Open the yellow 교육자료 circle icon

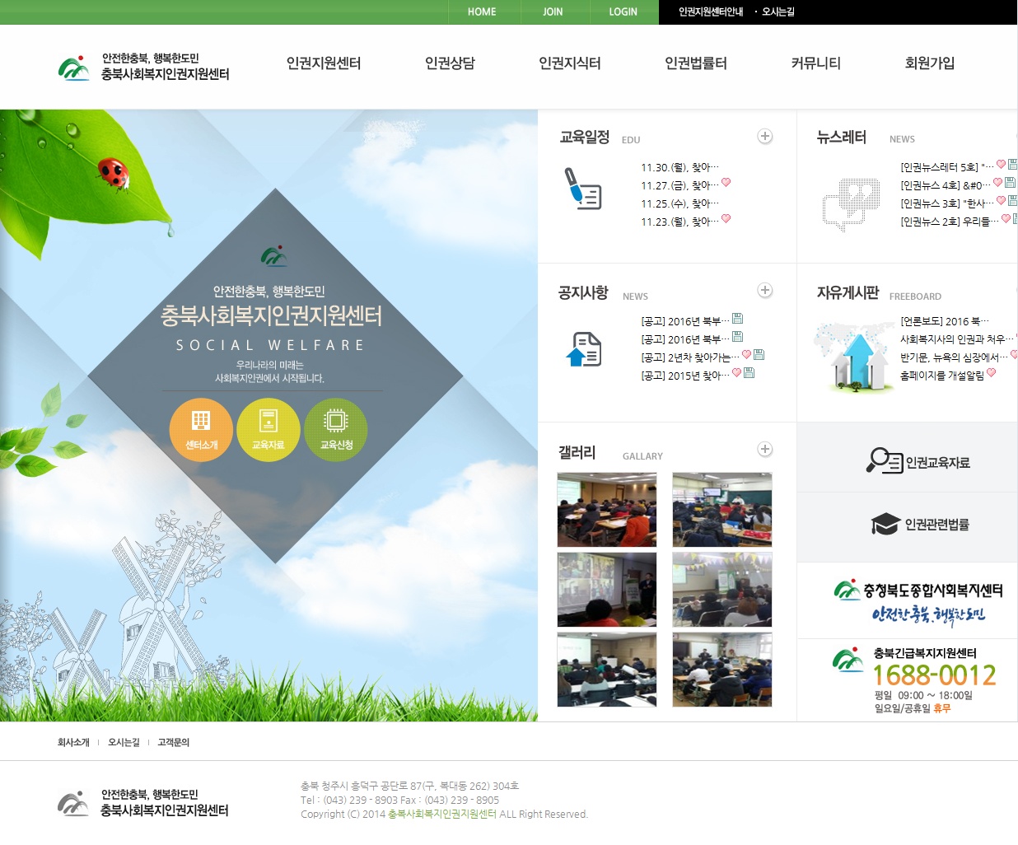click(269, 430)
